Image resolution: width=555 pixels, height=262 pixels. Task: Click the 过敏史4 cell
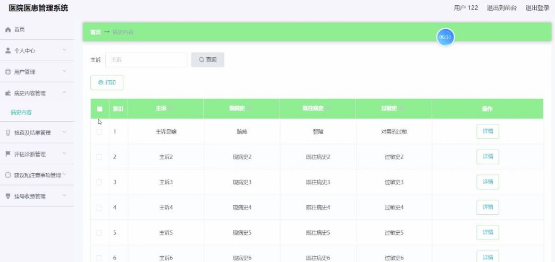pyautogui.click(x=394, y=207)
